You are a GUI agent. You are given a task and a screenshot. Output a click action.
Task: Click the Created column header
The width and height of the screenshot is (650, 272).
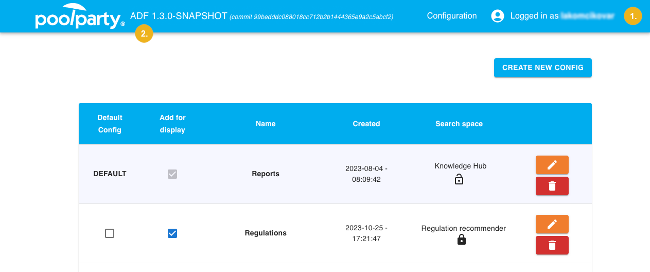pyautogui.click(x=366, y=124)
